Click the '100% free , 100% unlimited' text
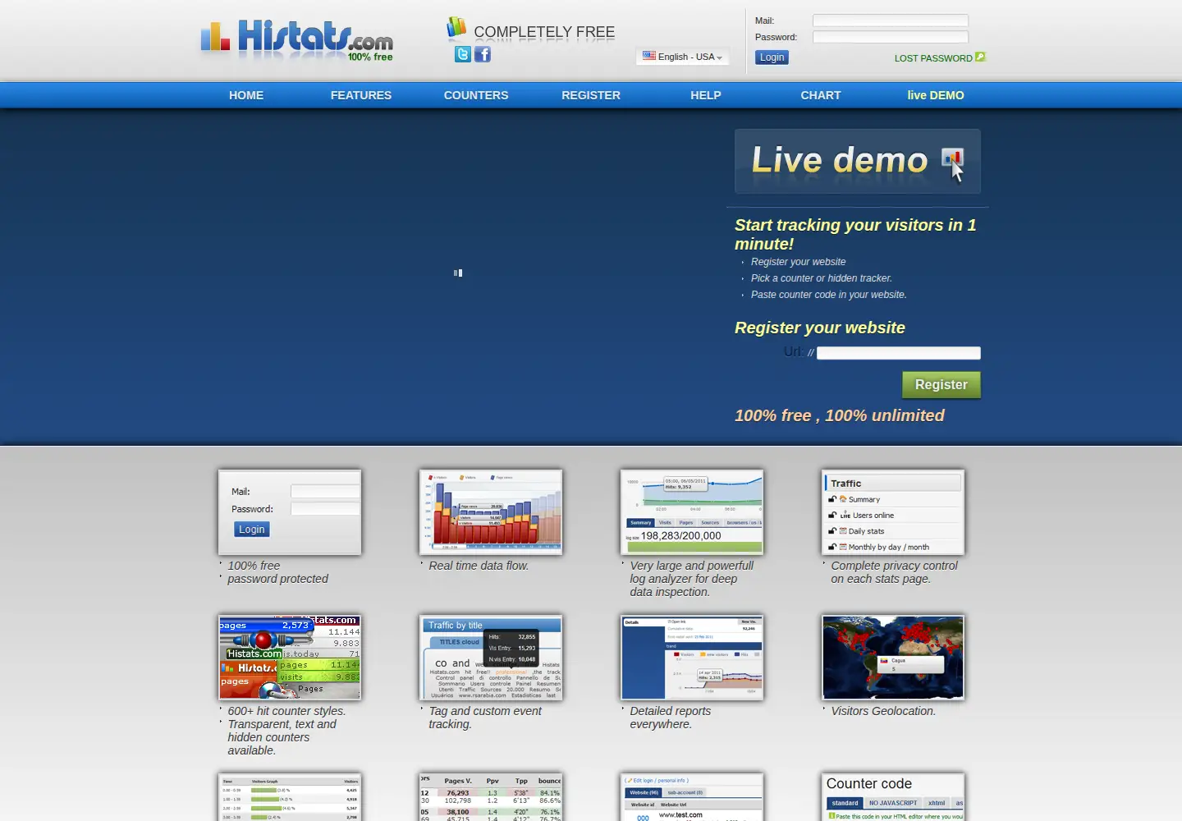The image size is (1182, 821). pos(840,415)
